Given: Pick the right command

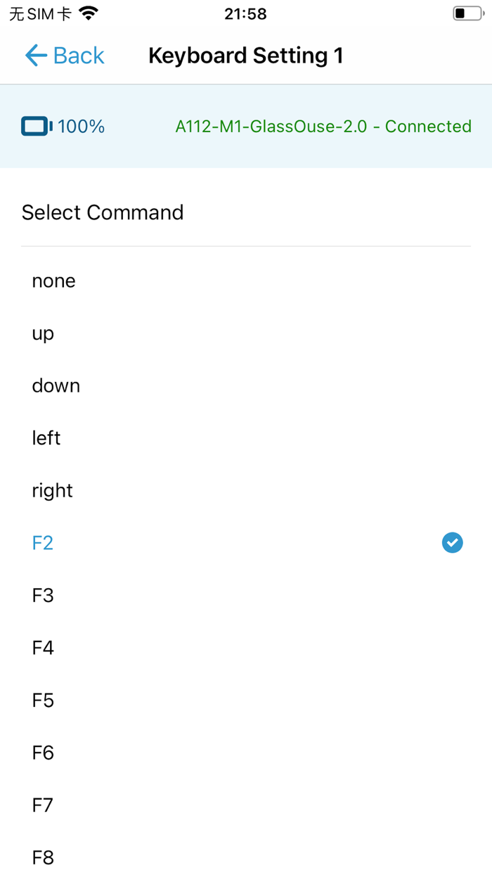Looking at the screenshot, I should pos(53,491).
